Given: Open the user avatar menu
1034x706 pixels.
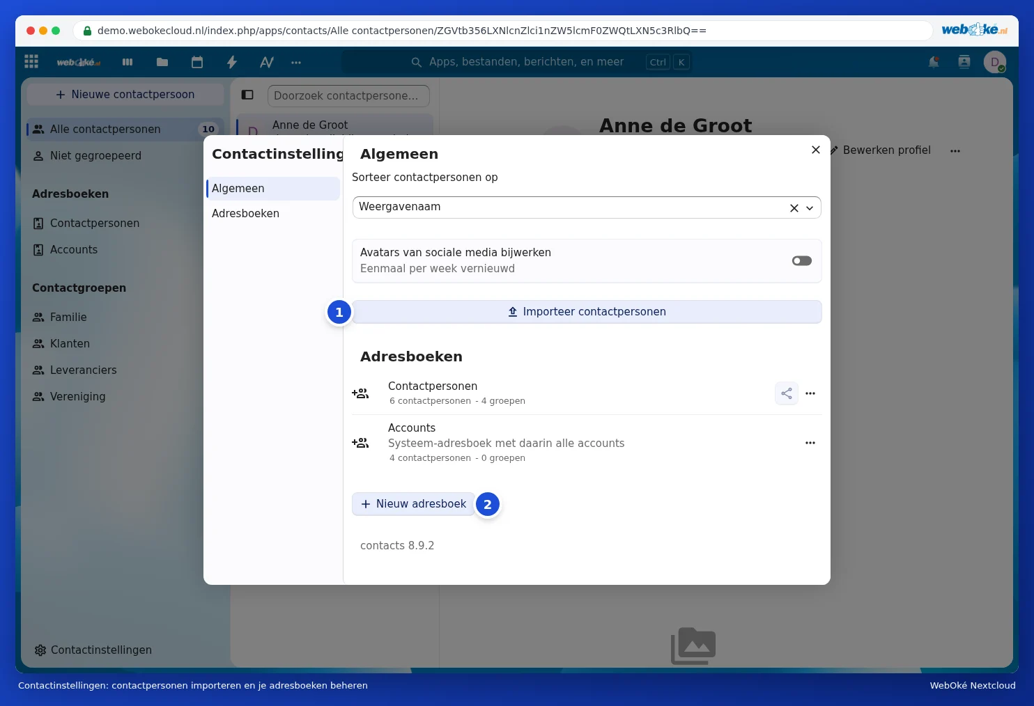Looking at the screenshot, I should click(x=995, y=62).
